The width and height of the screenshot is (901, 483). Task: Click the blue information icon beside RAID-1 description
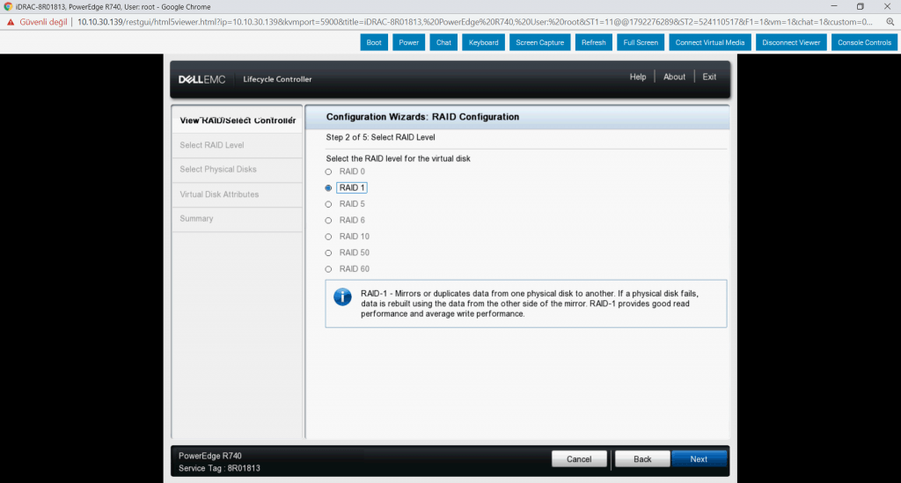[x=342, y=297]
